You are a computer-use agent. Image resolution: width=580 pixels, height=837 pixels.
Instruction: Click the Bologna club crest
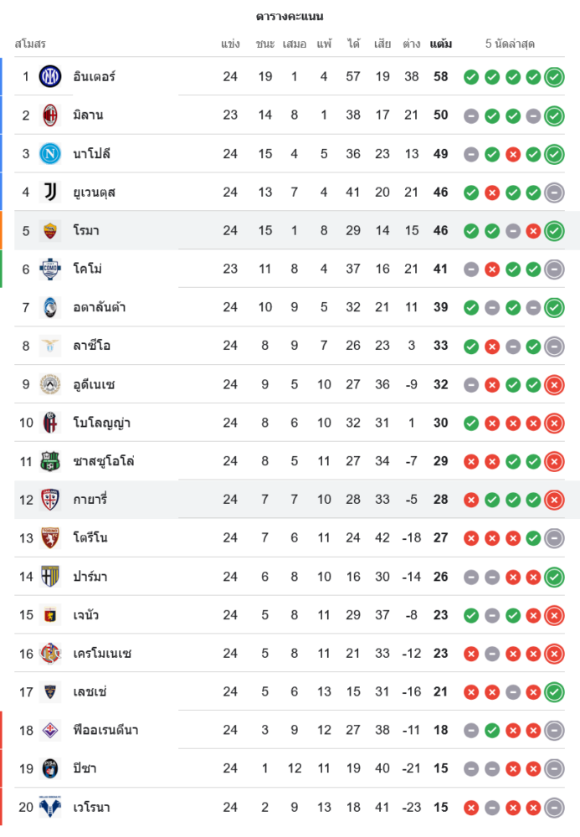coord(50,423)
